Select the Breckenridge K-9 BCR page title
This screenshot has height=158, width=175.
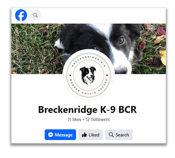coord(87,109)
